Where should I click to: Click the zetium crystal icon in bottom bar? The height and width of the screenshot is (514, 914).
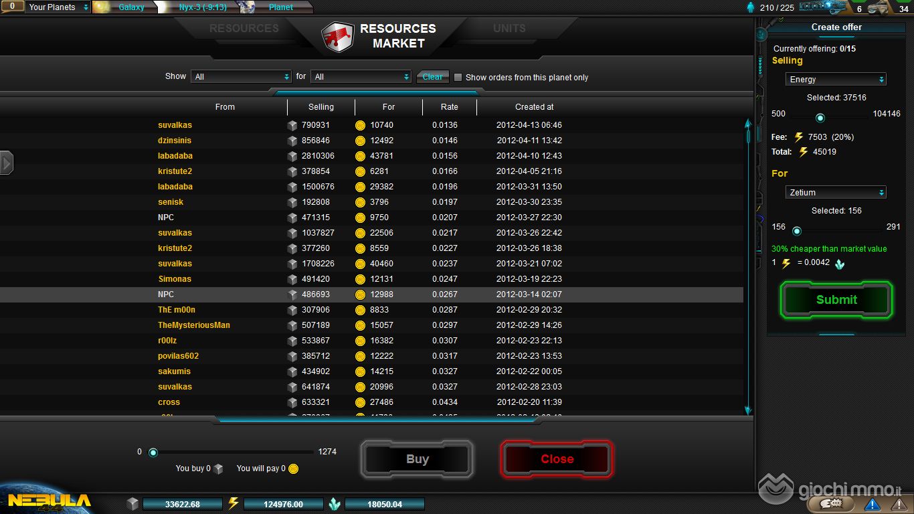click(x=335, y=504)
